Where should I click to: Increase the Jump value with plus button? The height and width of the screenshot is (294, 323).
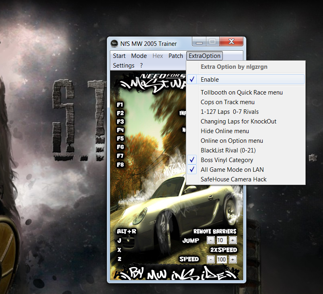(233, 240)
